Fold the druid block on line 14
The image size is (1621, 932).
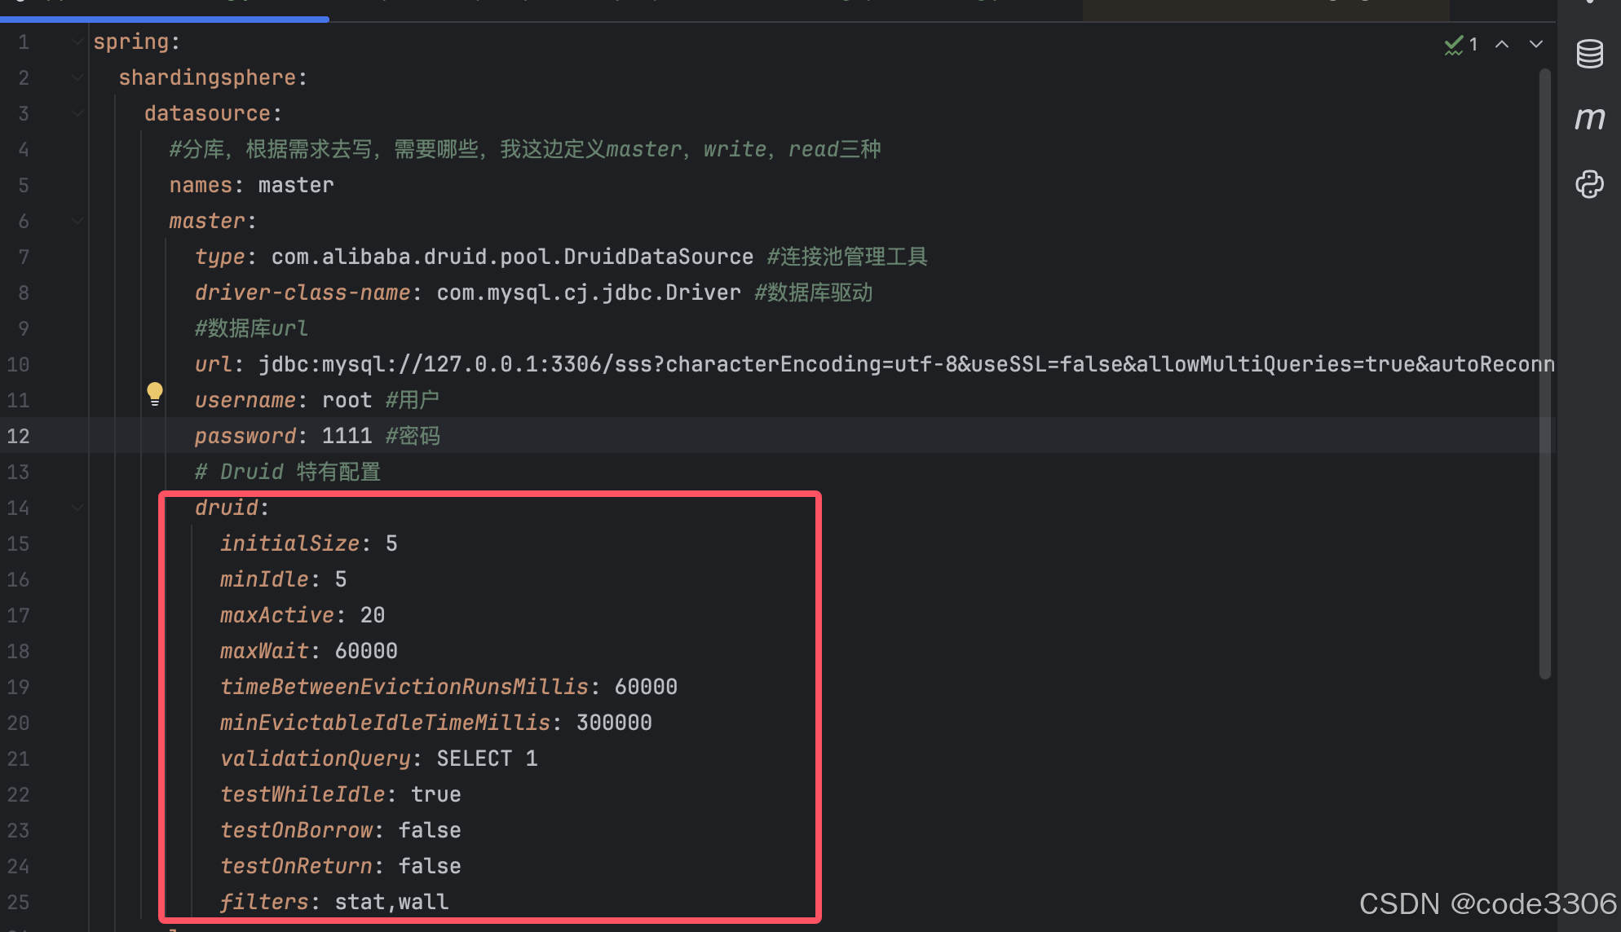click(77, 508)
